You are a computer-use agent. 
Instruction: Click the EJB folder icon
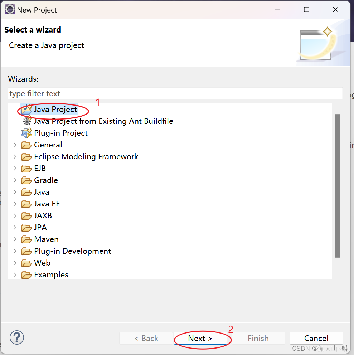[x=27, y=169]
